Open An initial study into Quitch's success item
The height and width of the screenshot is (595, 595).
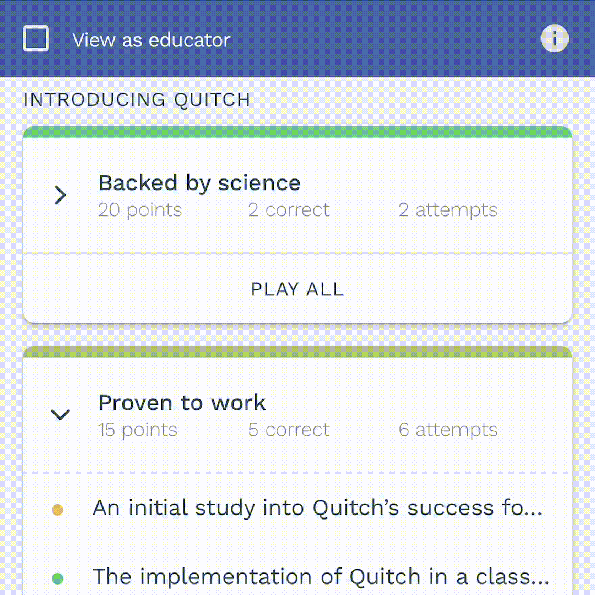click(x=317, y=508)
